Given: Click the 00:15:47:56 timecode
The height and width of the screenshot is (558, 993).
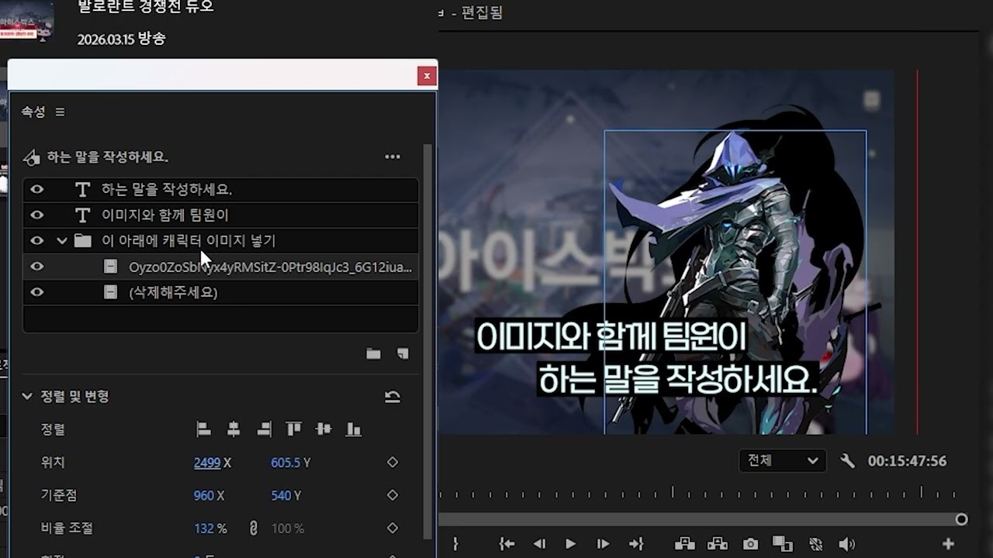Looking at the screenshot, I should point(907,461).
